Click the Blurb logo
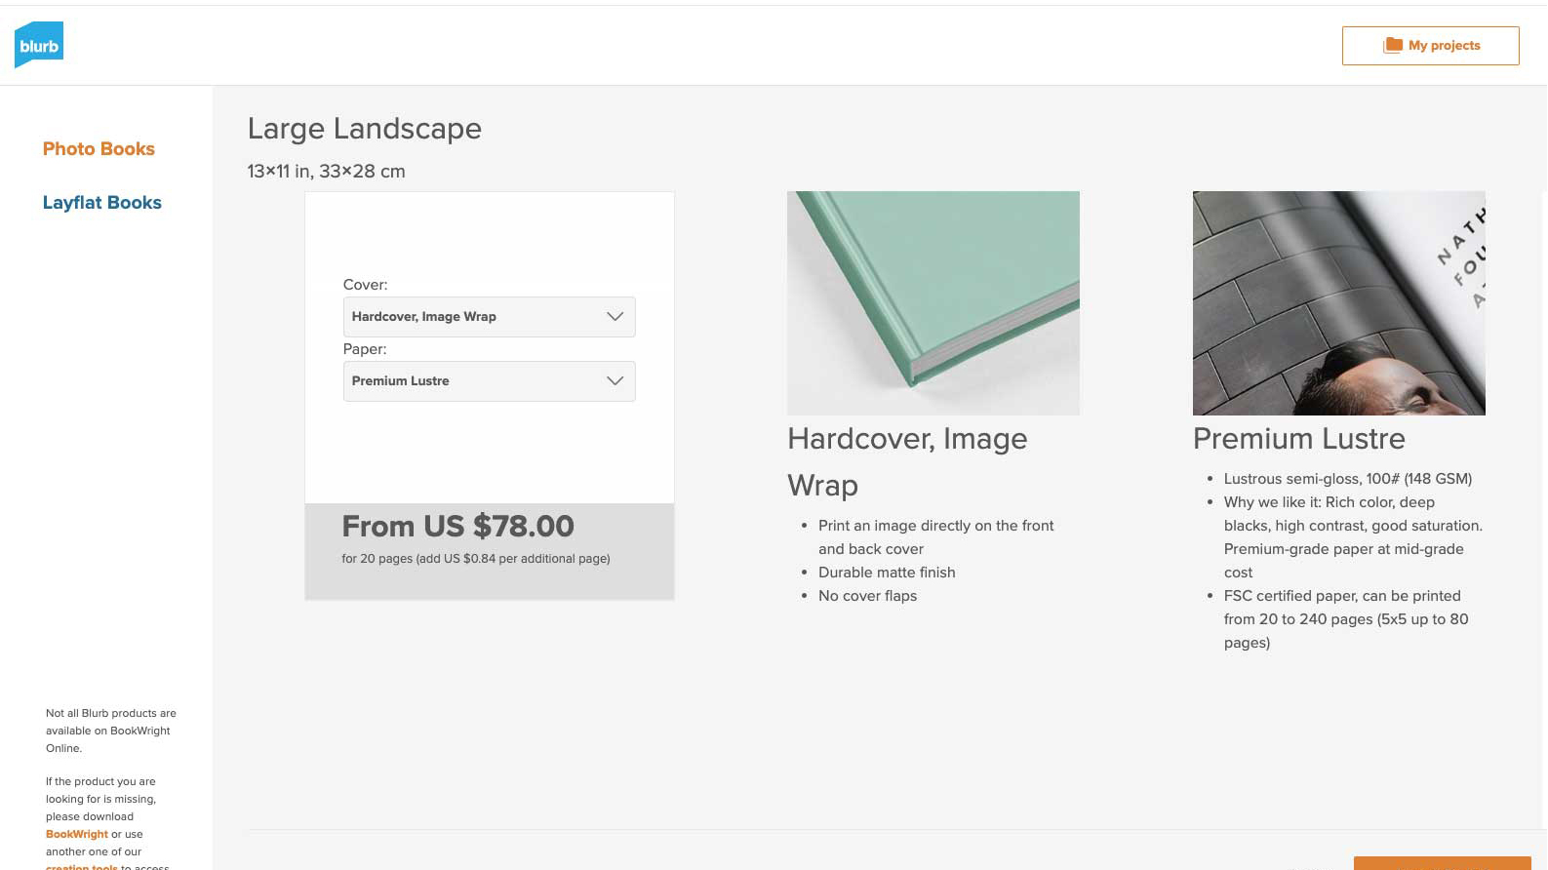The image size is (1548, 870). click(39, 45)
